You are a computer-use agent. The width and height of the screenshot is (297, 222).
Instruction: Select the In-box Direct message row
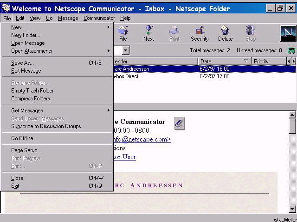205,76
